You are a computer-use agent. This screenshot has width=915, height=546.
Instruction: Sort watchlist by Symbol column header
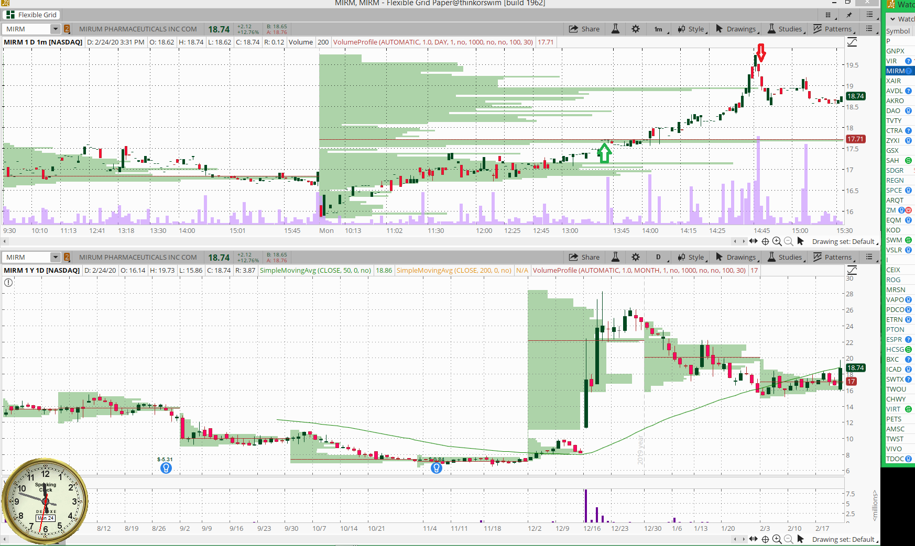point(898,31)
